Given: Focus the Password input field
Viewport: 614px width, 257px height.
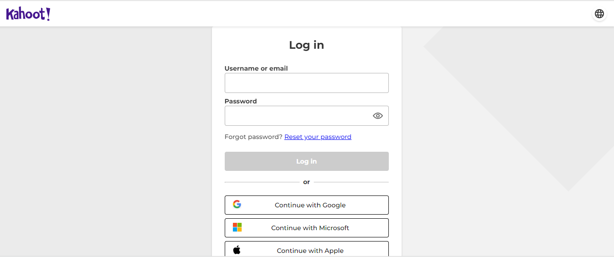Looking at the screenshot, I should [297, 116].
